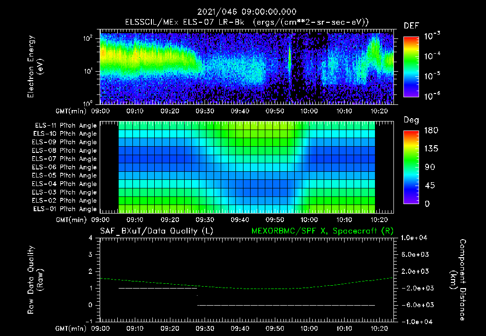486x336 pixels.
Task: Click the 09:30 tick label under the bottom panel
Action: point(205,328)
